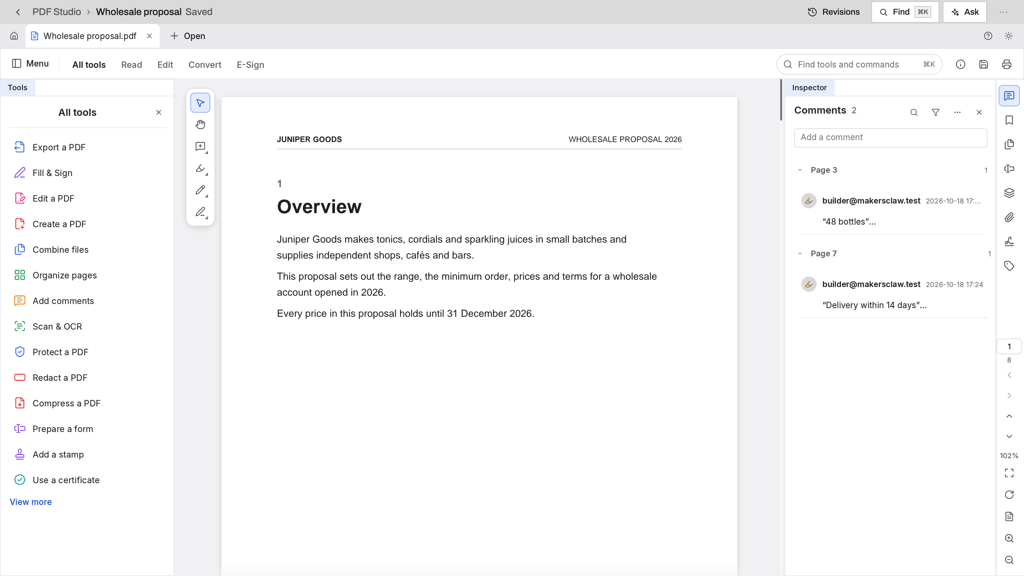Click the Add a comment field
This screenshot has height=576, width=1024.
tap(891, 138)
